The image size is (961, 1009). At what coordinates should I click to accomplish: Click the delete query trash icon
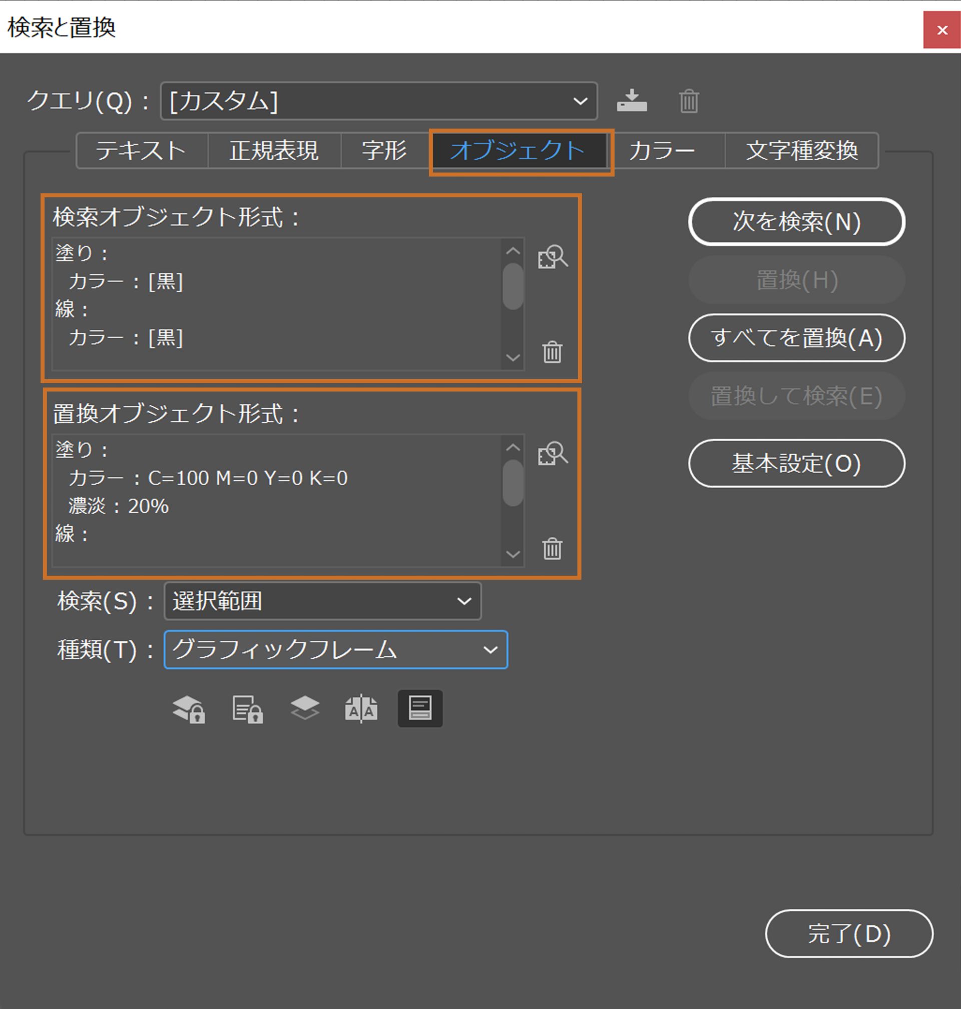point(689,101)
